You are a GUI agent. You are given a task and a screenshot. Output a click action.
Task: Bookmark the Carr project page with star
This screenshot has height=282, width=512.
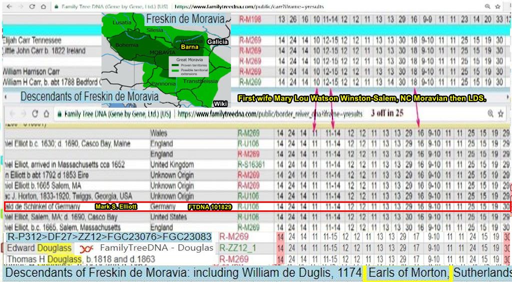click(x=497, y=7)
